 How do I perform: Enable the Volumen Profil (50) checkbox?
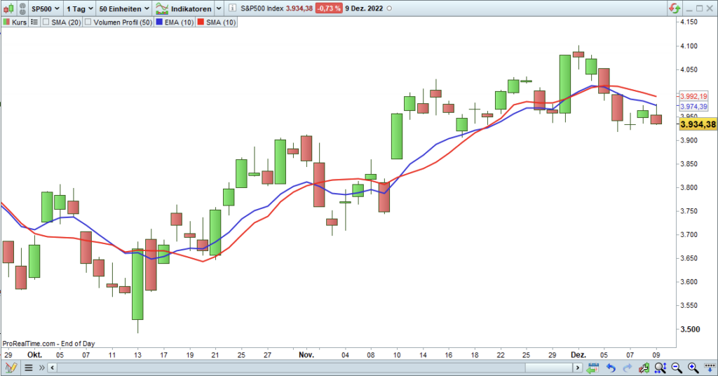[88, 22]
